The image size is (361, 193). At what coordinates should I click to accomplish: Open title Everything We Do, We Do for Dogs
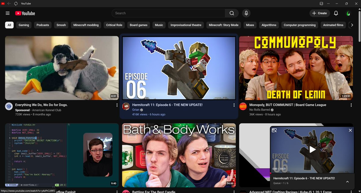(41, 105)
